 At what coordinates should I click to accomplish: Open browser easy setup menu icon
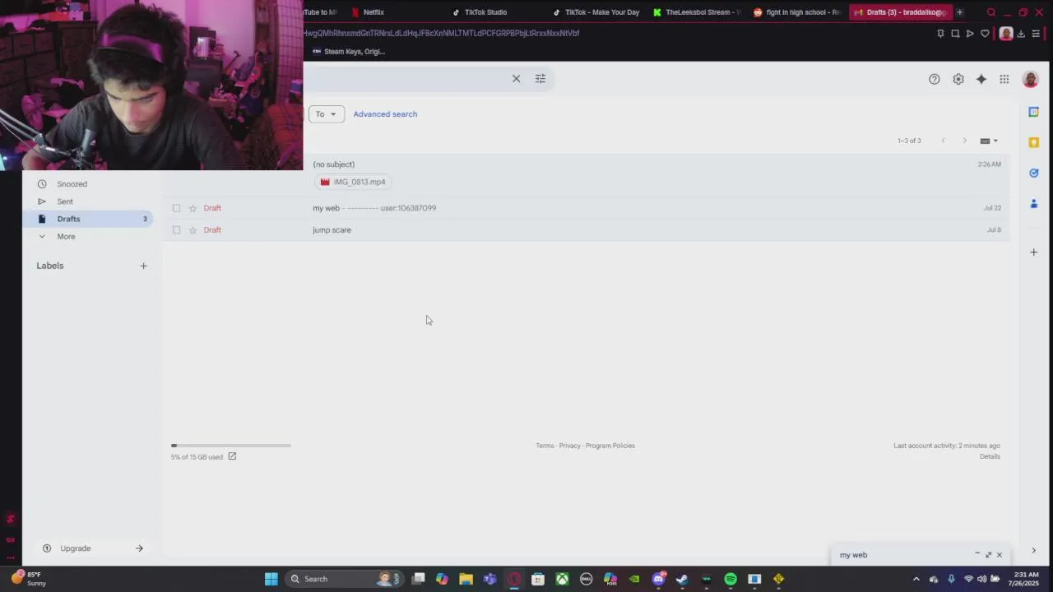[1036, 34]
